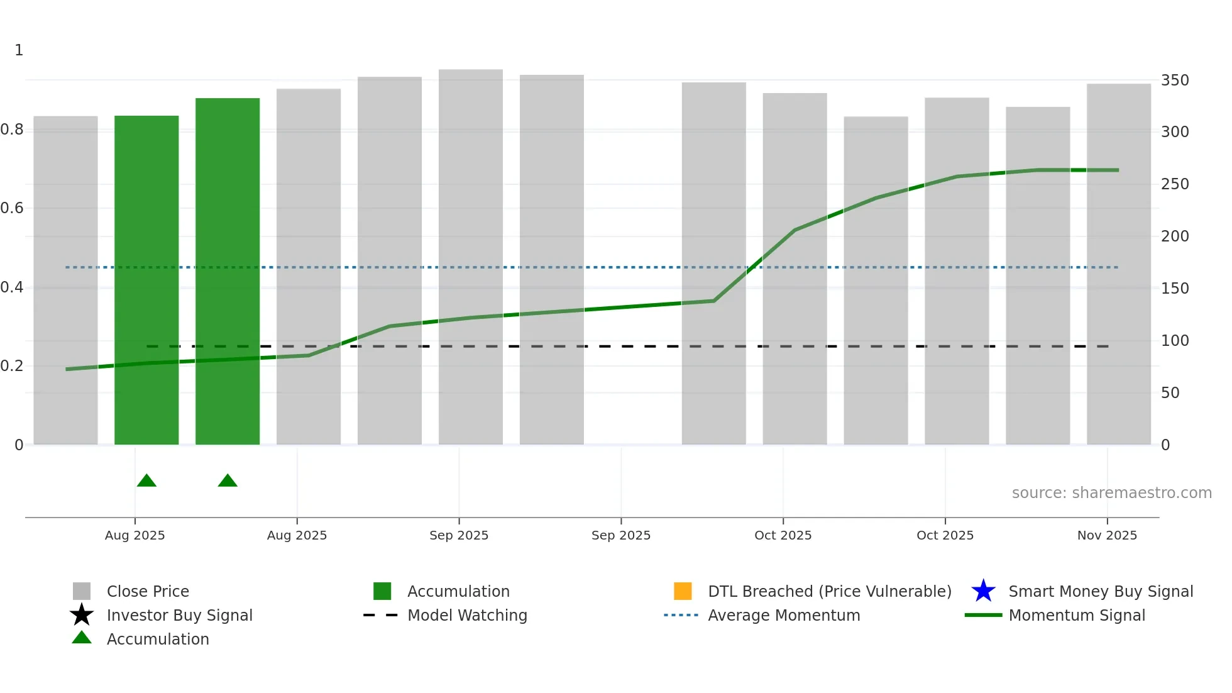
Task: Click the orange DTL Breached legend swatch
Action: 683,591
